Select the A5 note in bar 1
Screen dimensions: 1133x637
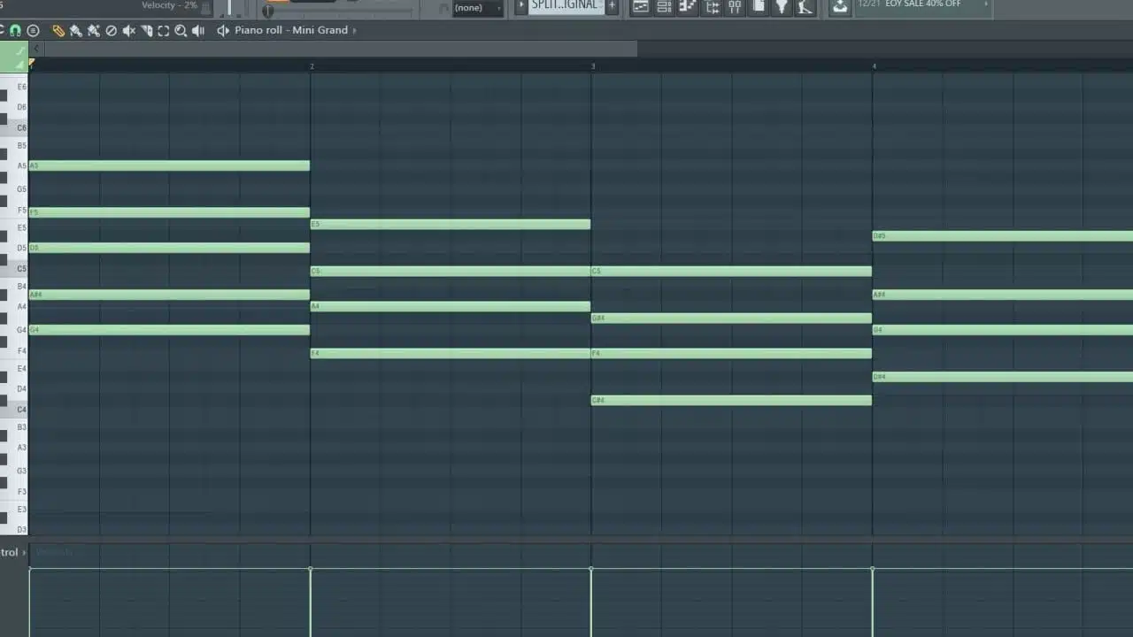(x=169, y=165)
